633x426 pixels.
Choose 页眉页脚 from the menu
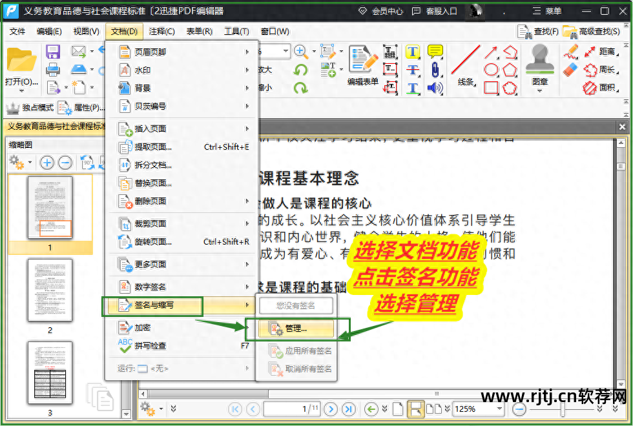point(182,52)
